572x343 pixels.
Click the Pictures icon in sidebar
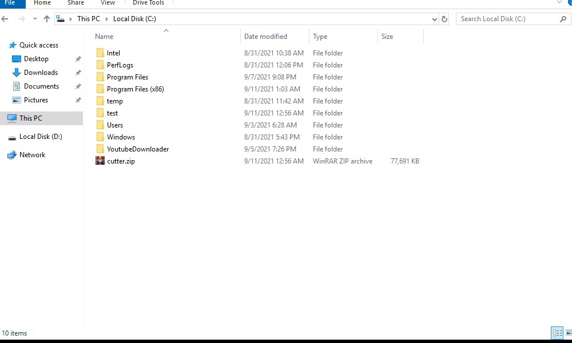click(17, 100)
